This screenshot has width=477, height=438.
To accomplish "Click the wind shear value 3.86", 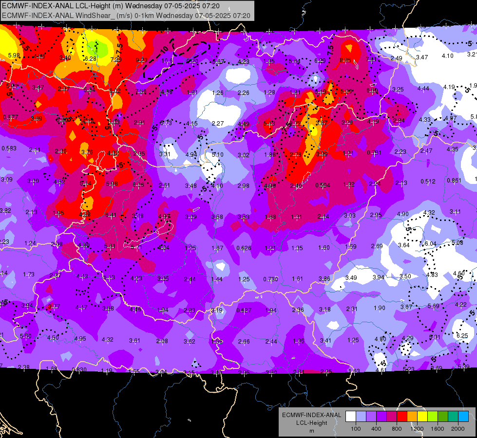I will pos(324,278).
